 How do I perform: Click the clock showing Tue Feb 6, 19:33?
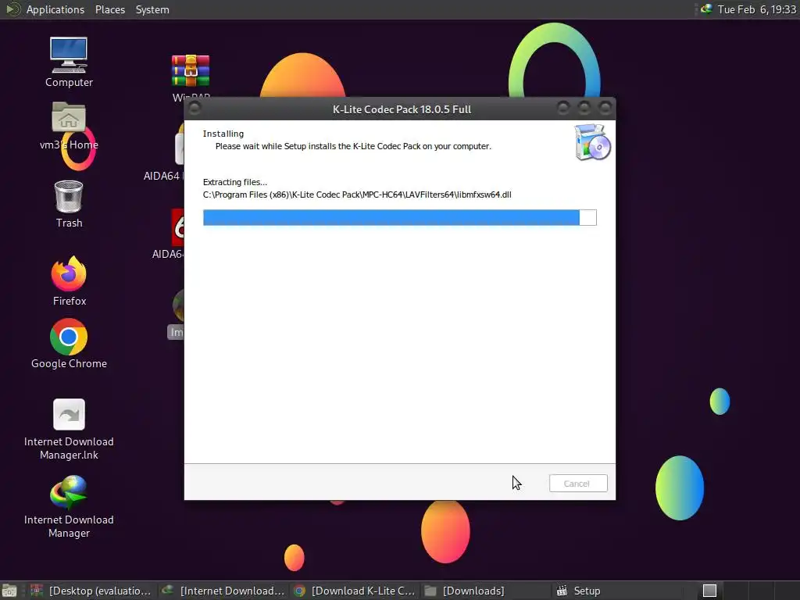(756, 9)
